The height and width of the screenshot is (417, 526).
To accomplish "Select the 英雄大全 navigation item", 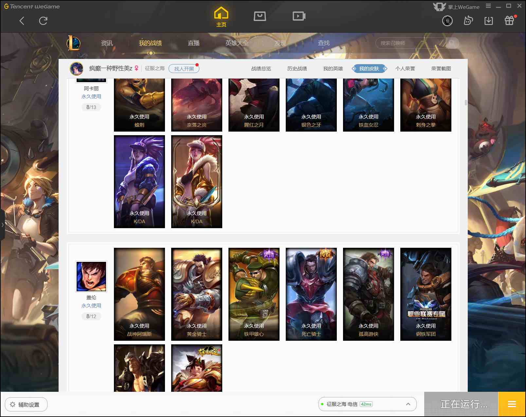I will [237, 43].
